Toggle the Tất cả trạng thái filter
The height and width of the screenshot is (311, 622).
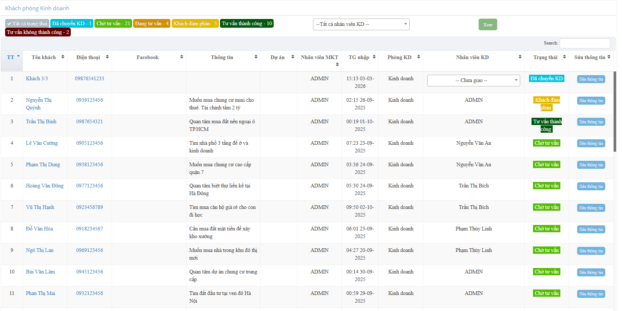(27, 23)
